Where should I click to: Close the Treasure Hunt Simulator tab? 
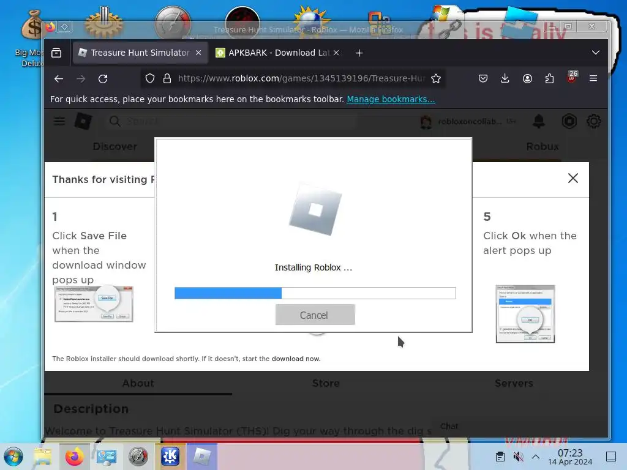click(198, 53)
